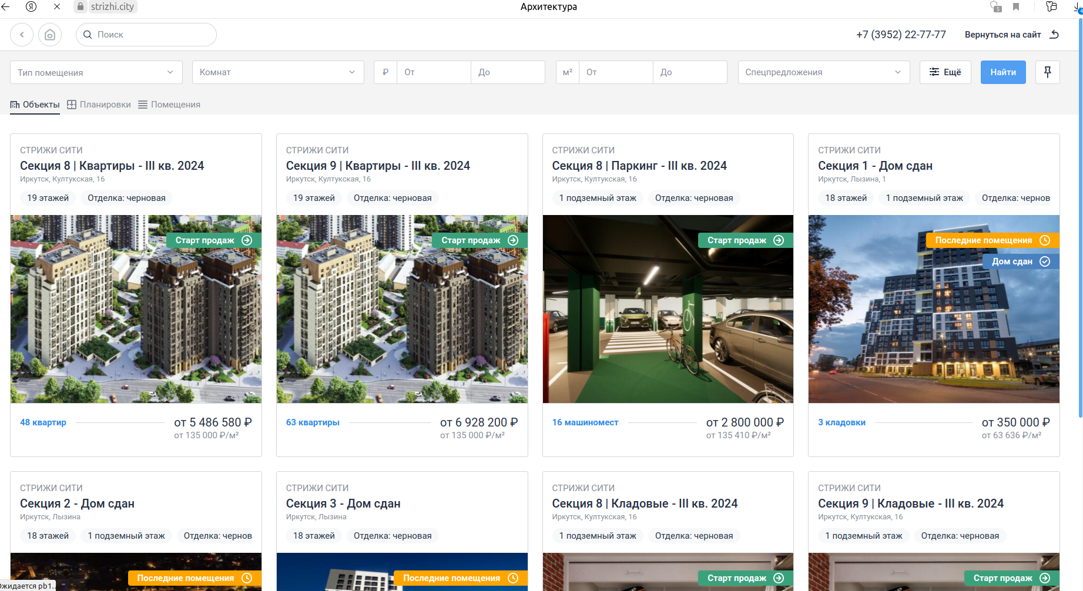1083x591 pixels.
Task: Click the Последние помещения badge on Секция 3
Action: pyautogui.click(x=461, y=578)
